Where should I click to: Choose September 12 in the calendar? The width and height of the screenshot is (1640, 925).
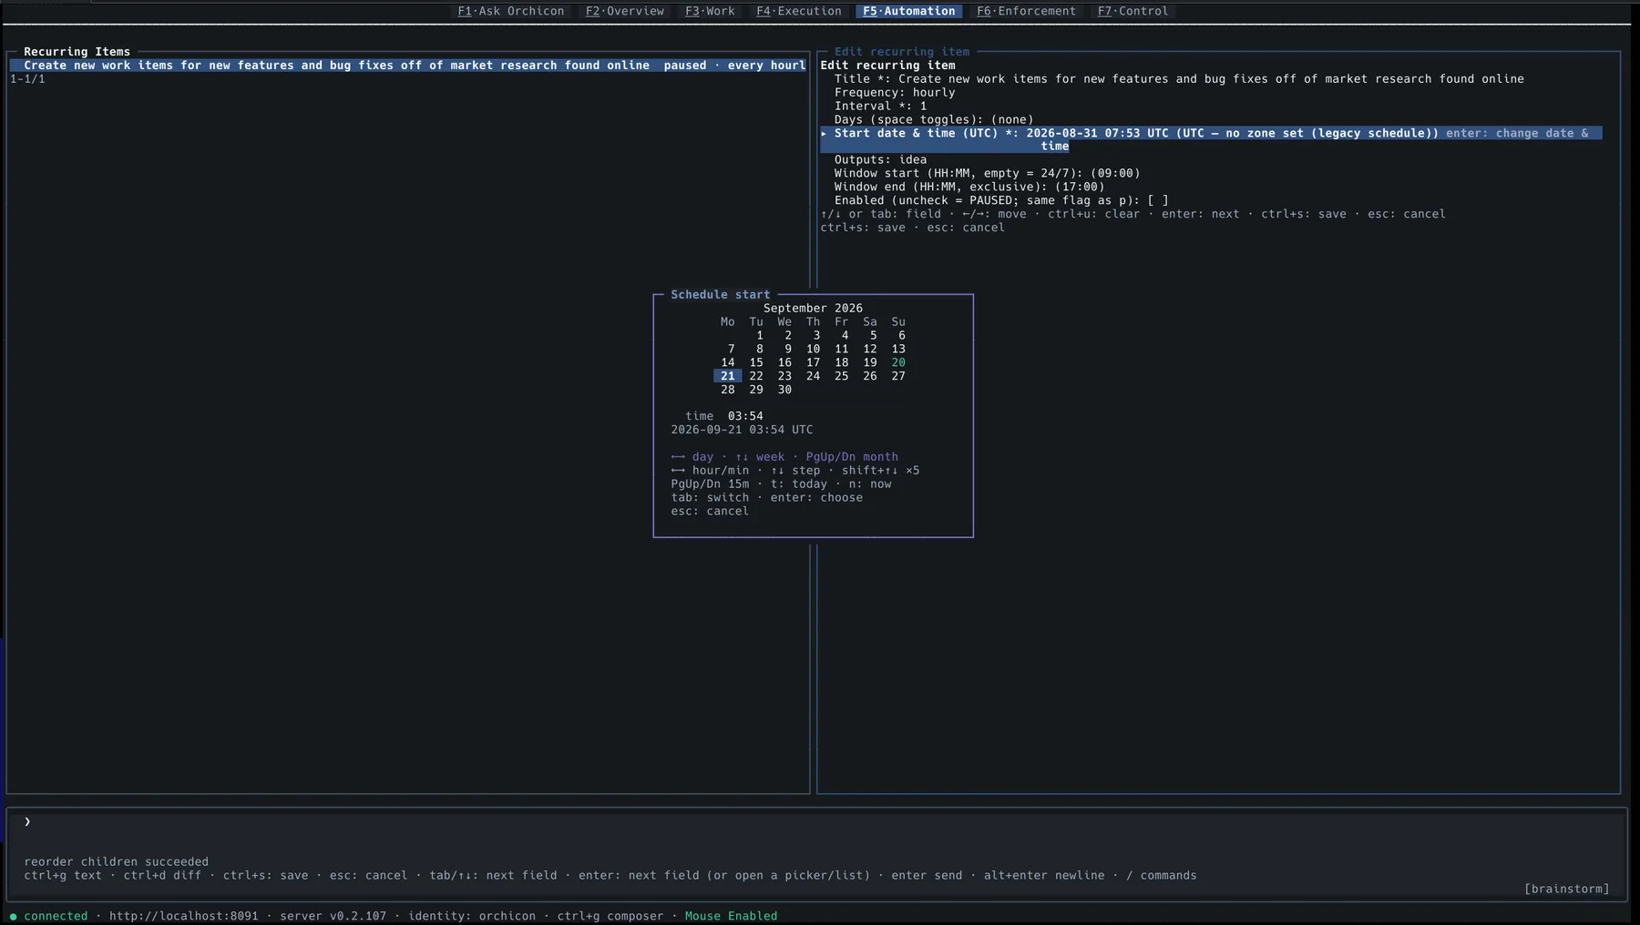[870, 350]
